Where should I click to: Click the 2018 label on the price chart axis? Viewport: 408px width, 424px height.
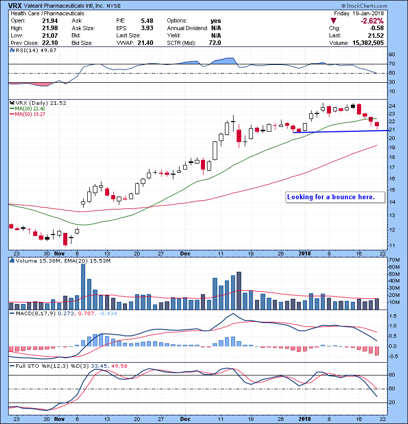(305, 254)
